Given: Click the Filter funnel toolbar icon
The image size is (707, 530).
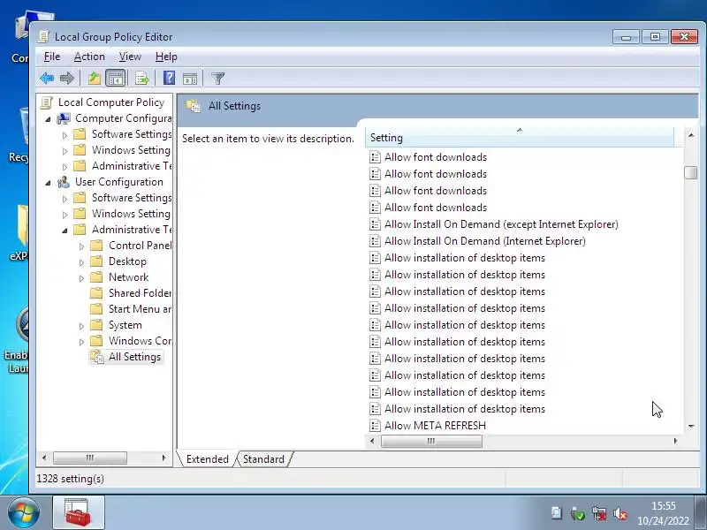Looking at the screenshot, I should tap(217, 79).
